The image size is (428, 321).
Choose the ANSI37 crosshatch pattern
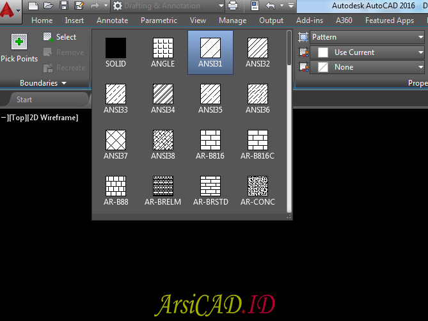[116, 145]
